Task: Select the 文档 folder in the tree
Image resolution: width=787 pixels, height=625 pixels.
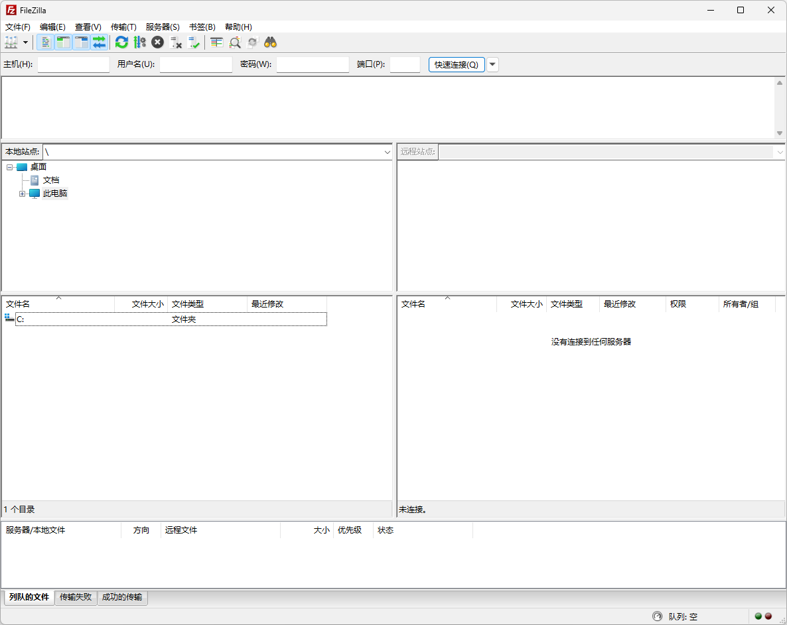Action: (50, 180)
